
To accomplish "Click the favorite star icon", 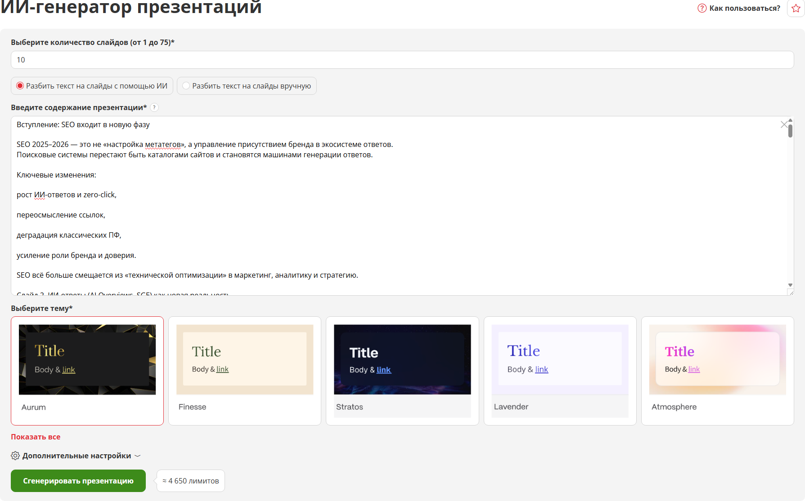I will 796,9.
